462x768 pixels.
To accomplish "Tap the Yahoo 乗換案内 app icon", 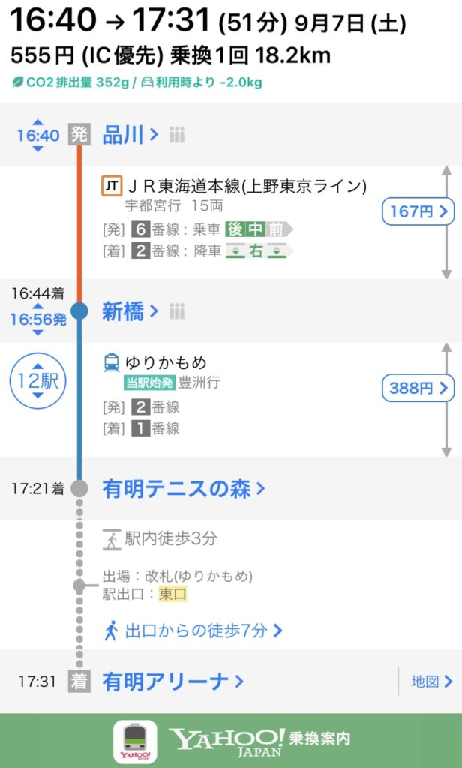I will (x=135, y=742).
